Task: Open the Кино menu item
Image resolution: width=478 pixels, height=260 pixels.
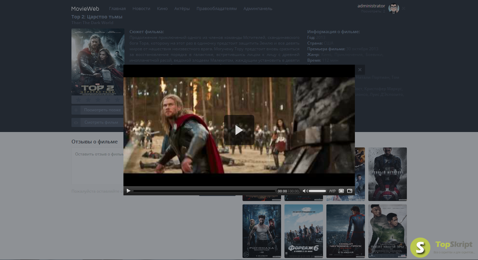Action: 162,9
